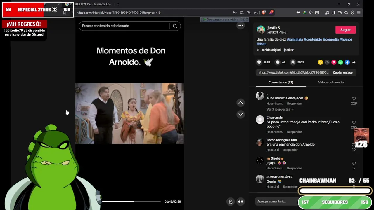
Task: Open comments via the speech bubble icon
Action: pyautogui.click(x=278, y=62)
